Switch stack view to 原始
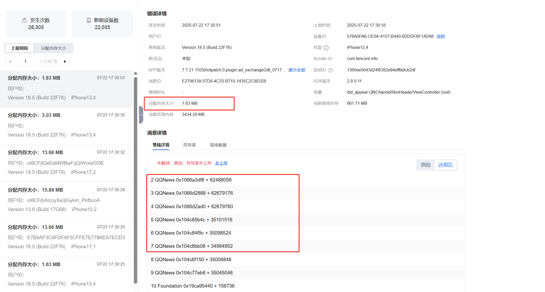This screenshot has height=292, width=545. pyautogui.click(x=425, y=165)
